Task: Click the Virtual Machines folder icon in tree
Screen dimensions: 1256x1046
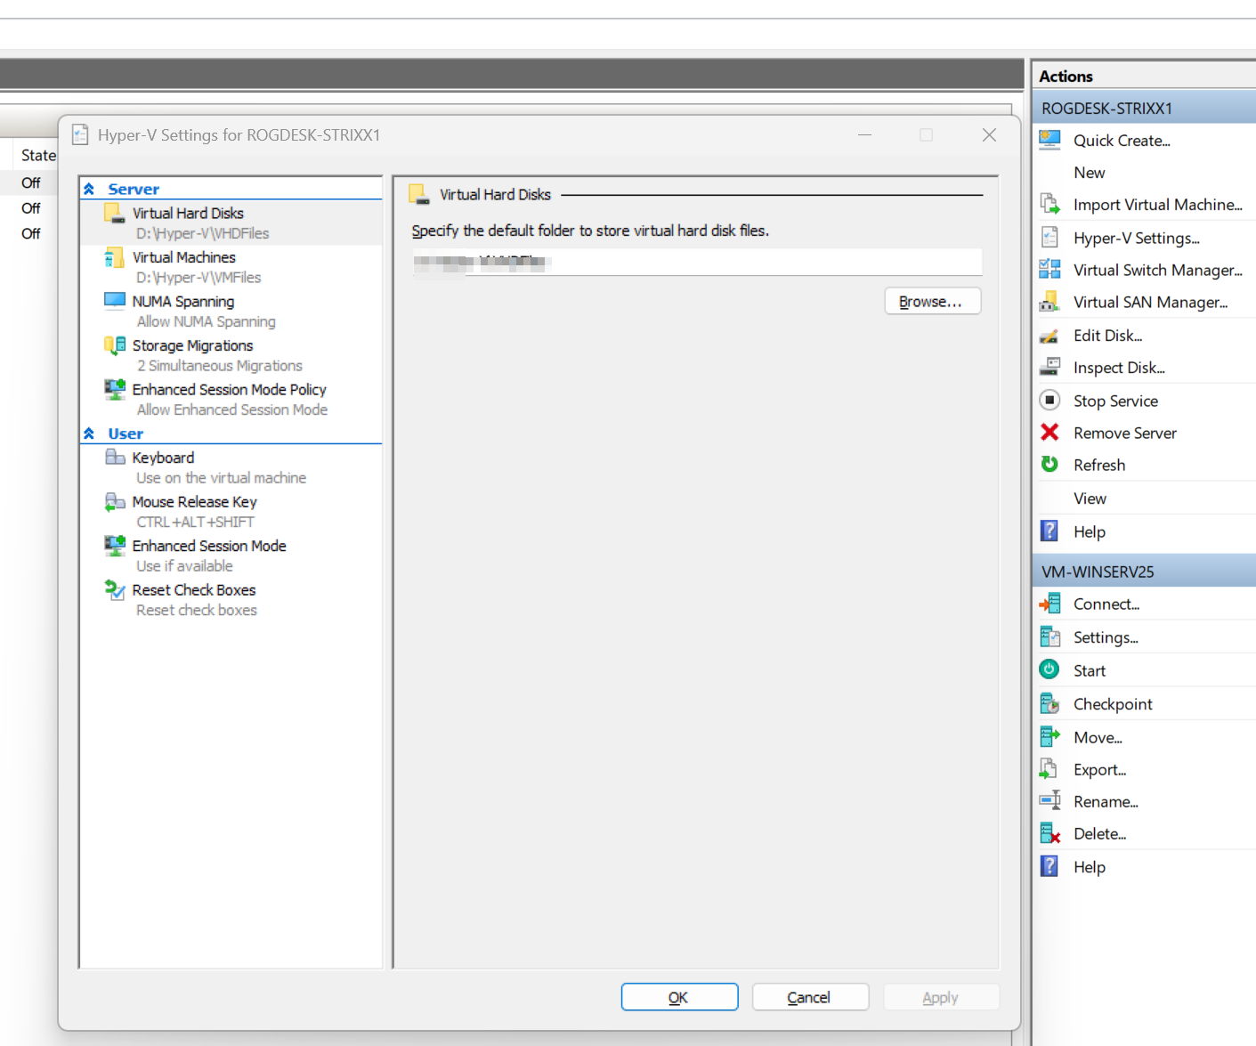Action: click(x=114, y=257)
